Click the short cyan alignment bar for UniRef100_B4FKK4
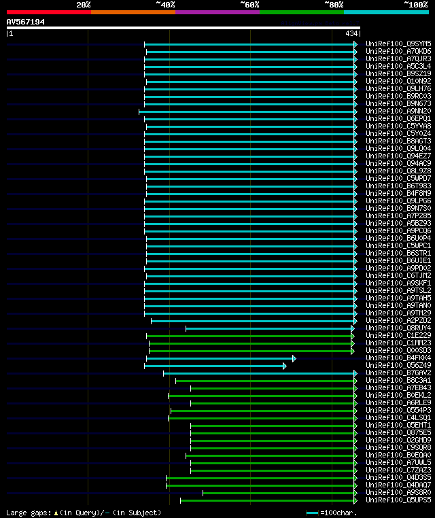This screenshot has height=518, width=435. pos(220,358)
